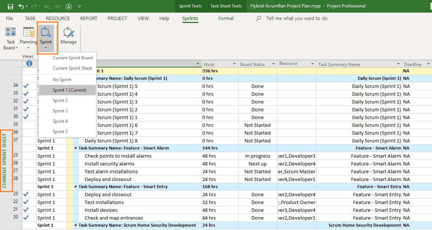Click the Tell me what you want to do box
The width and height of the screenshot is (432, 230).
click(297, 19)
